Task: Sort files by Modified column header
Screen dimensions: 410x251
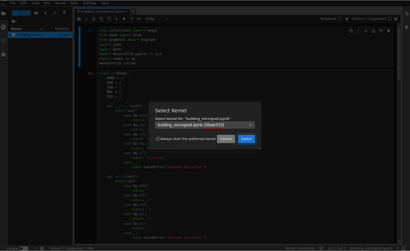Action: 60,29
